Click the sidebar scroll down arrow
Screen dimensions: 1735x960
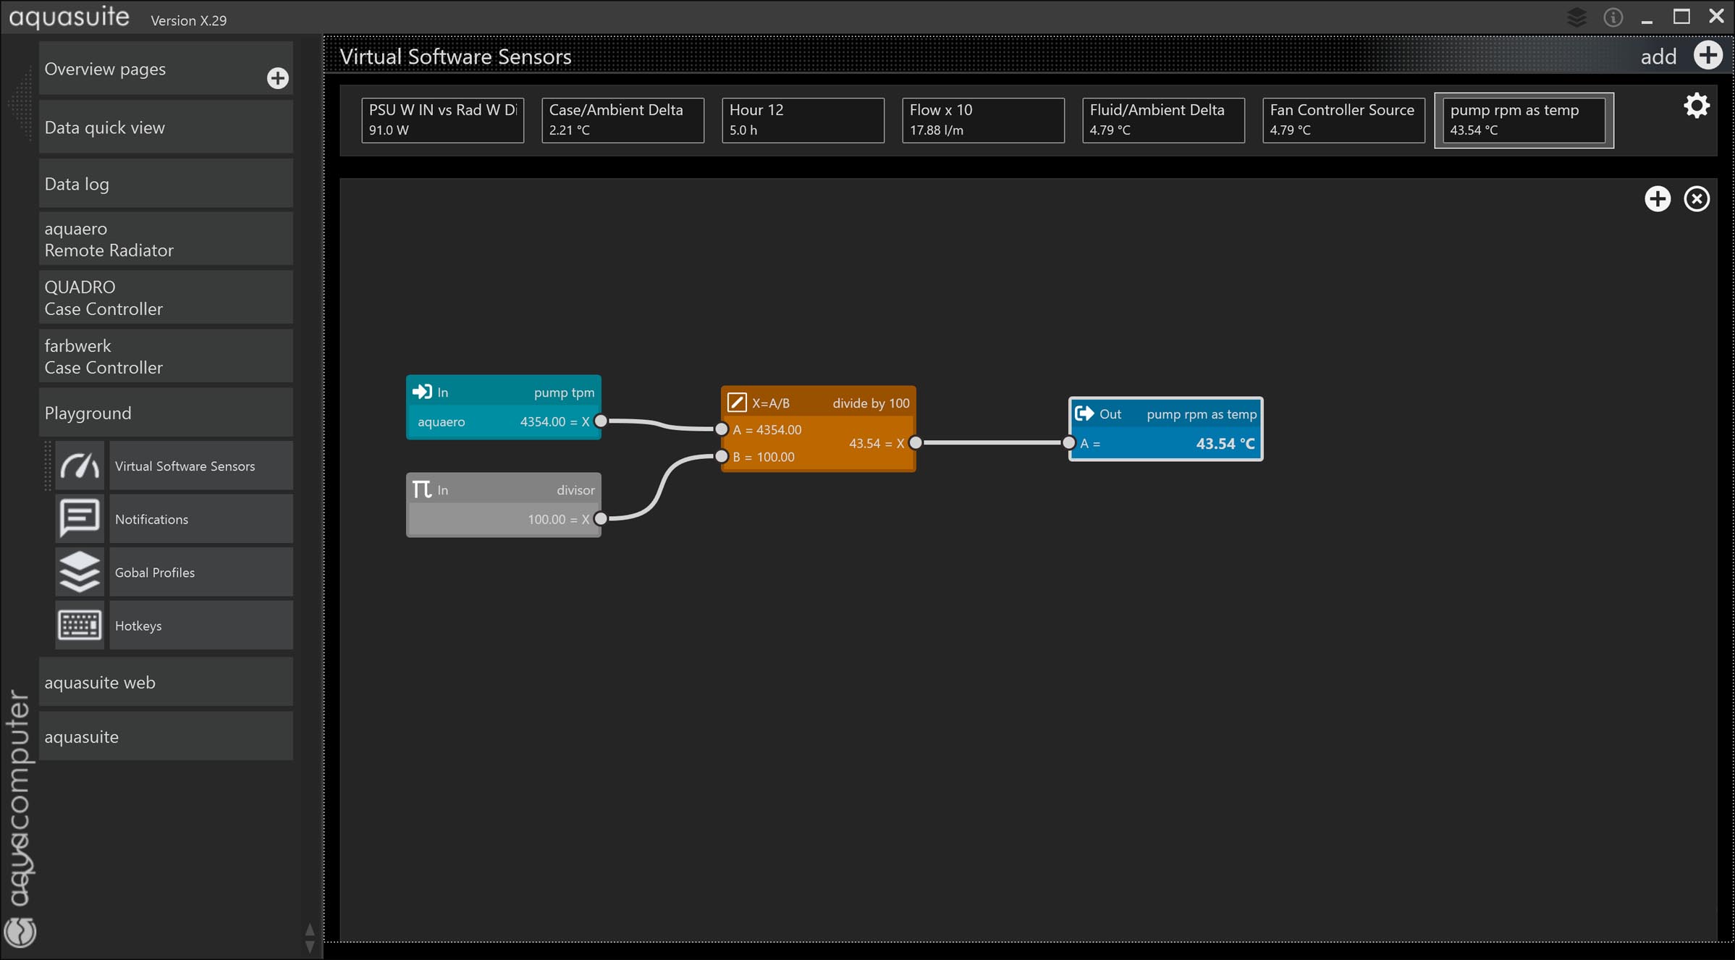coord(310,946)
